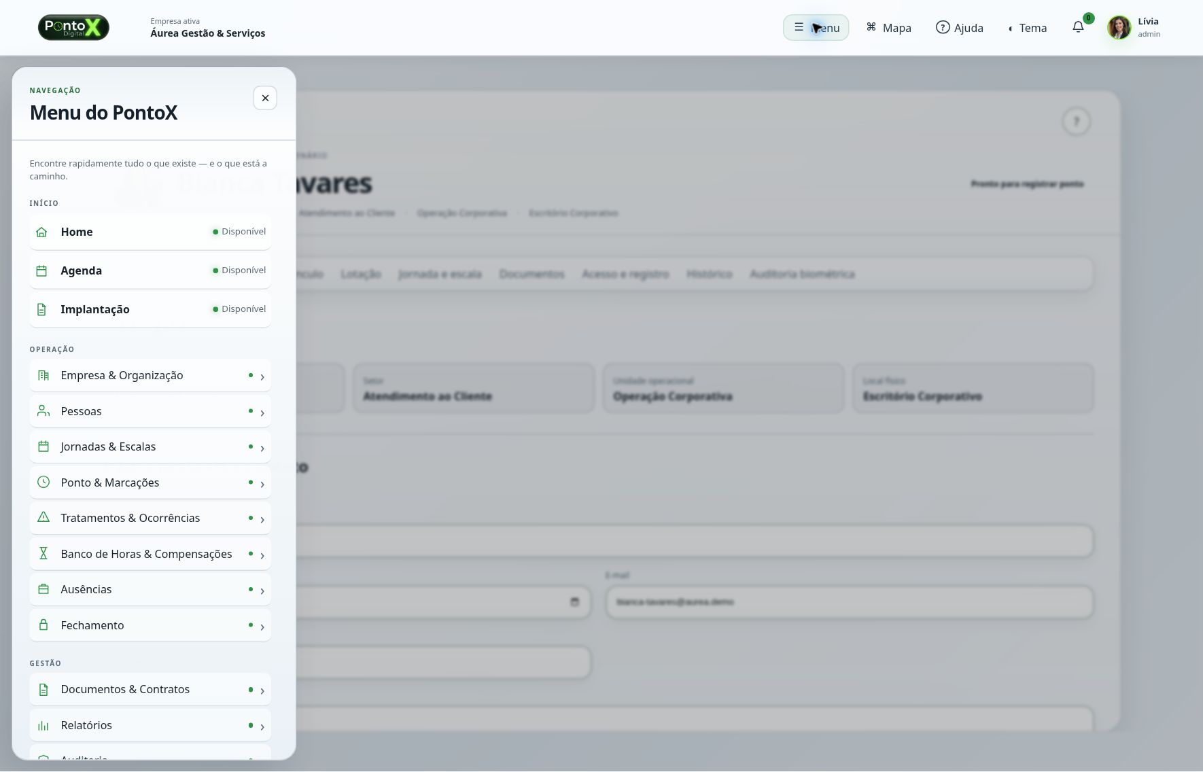Click the question mark help circle
The height and width of the screenshot is (772, 1203).
click(x=1076, y=122)
